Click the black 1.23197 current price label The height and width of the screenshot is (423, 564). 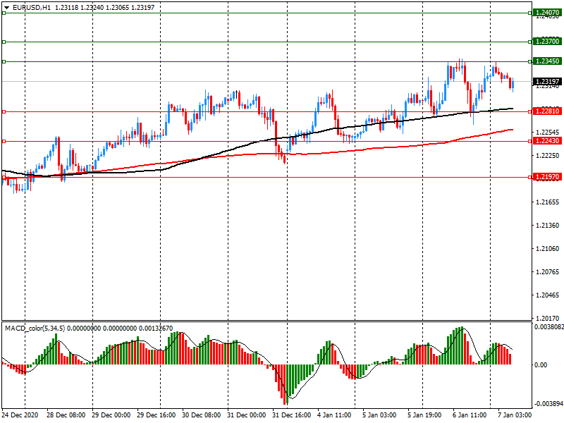pos(547,82)
